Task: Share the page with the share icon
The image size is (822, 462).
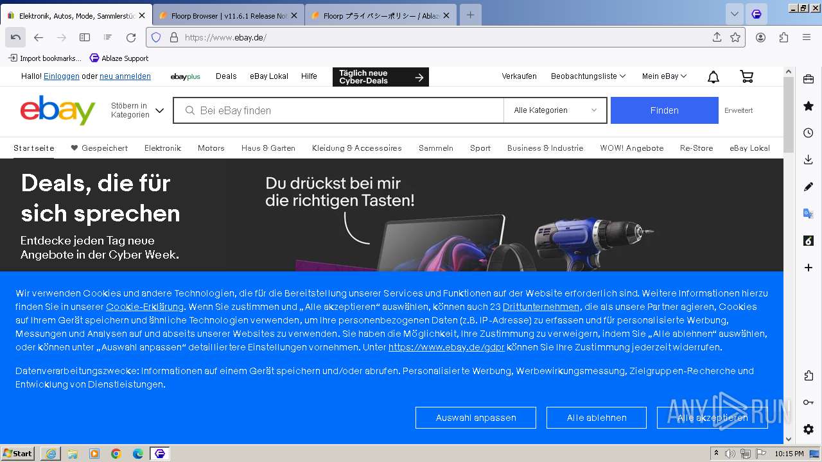Action: point(717,37)
